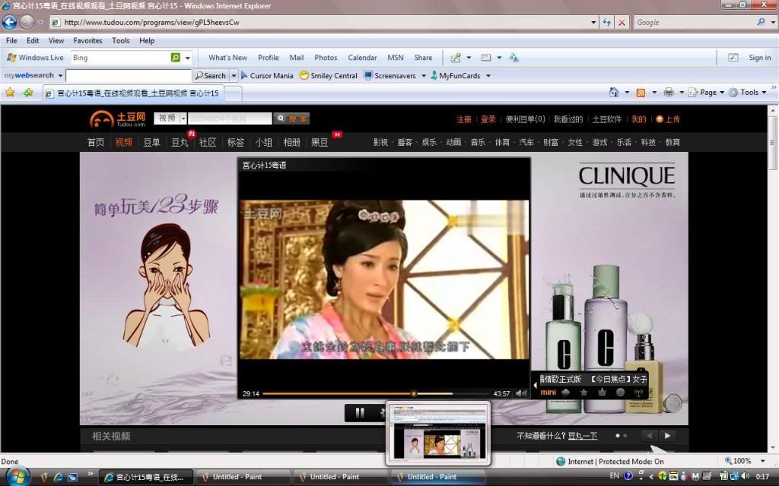Switch the player to mini mode
779x486 pixels.
click(548, 392)
